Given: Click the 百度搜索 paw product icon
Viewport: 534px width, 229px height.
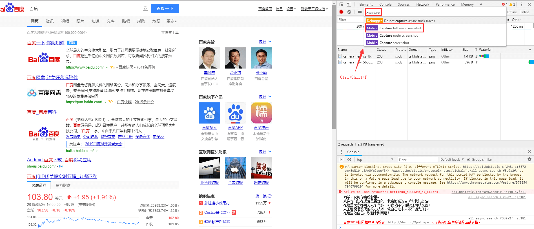Looking at the screenshot, I should 209,113.
